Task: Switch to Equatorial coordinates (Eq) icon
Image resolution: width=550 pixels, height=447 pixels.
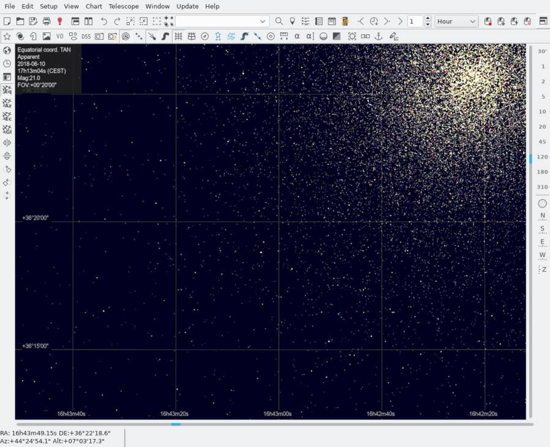Action: [7, 90]
